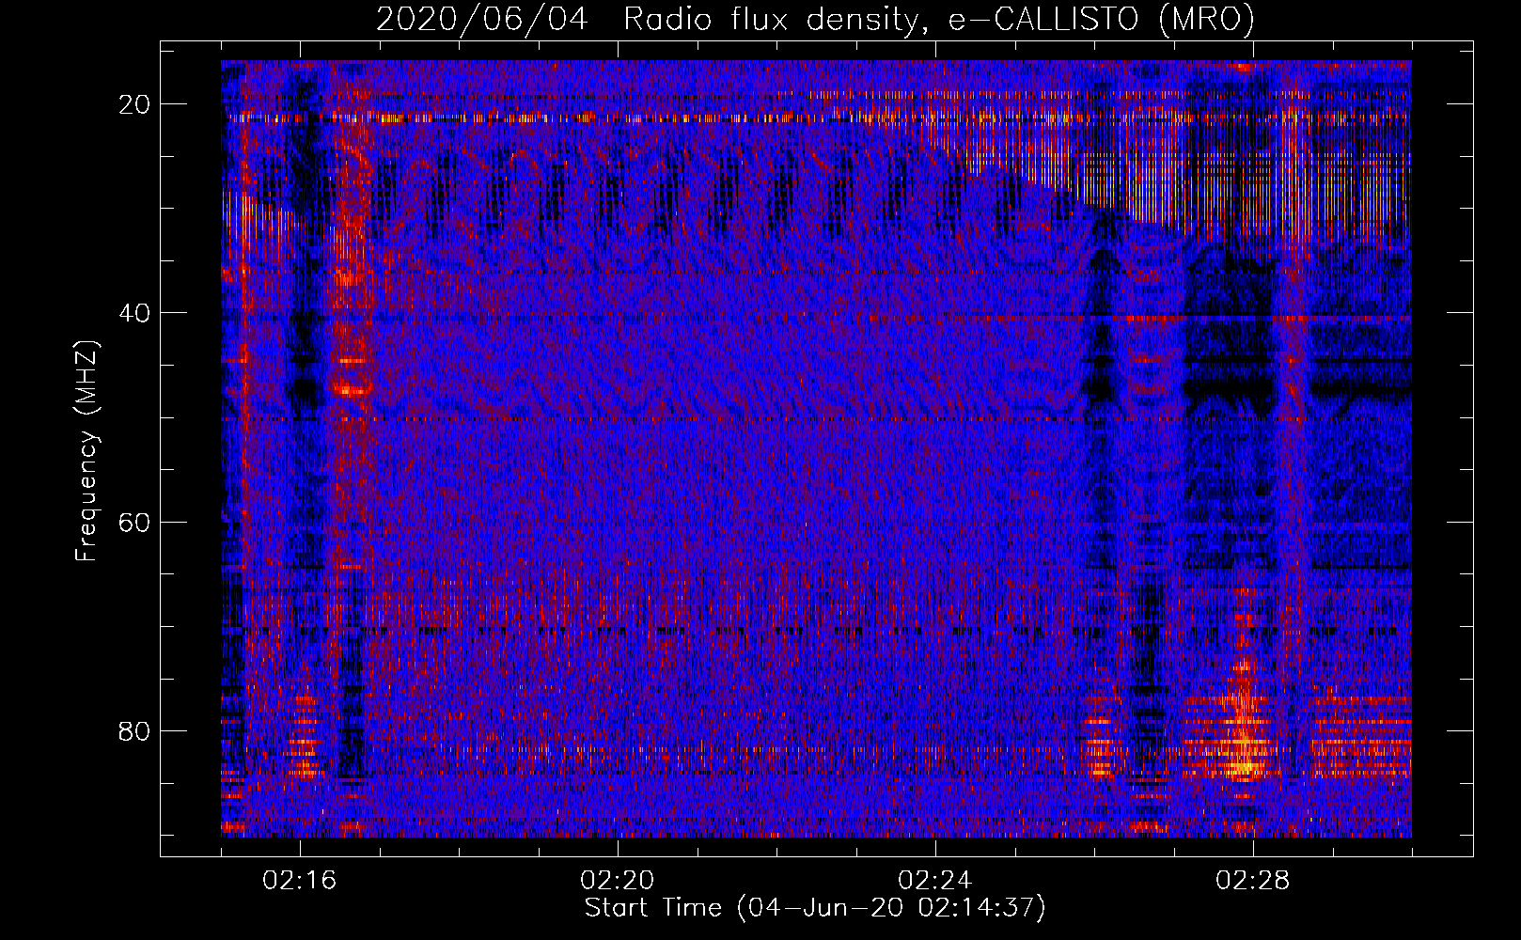Select the 20 MHz frequency tick label

[x=135, y=104]
